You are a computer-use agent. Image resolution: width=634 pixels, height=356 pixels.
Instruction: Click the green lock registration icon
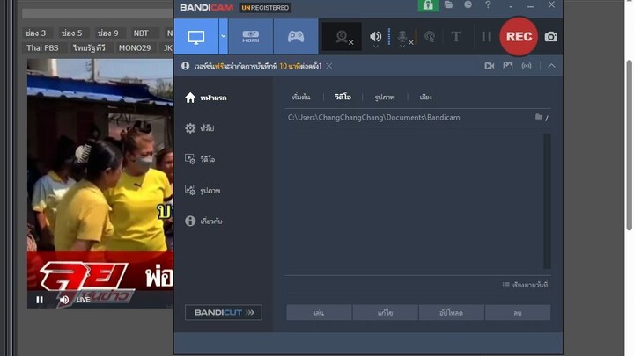[428, 5]
